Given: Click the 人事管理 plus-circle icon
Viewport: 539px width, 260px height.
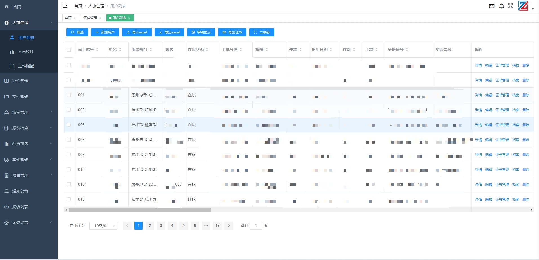Looking at the screenshot, I should (x=6, y=23).
